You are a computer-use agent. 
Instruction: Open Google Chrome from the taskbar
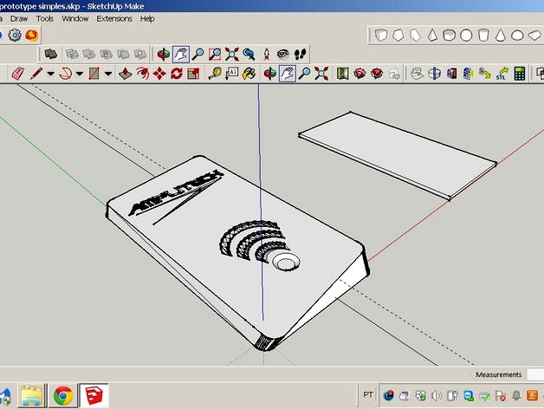[63, 396]
